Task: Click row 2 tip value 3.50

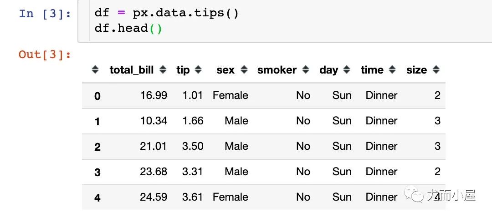Action: 193,146
